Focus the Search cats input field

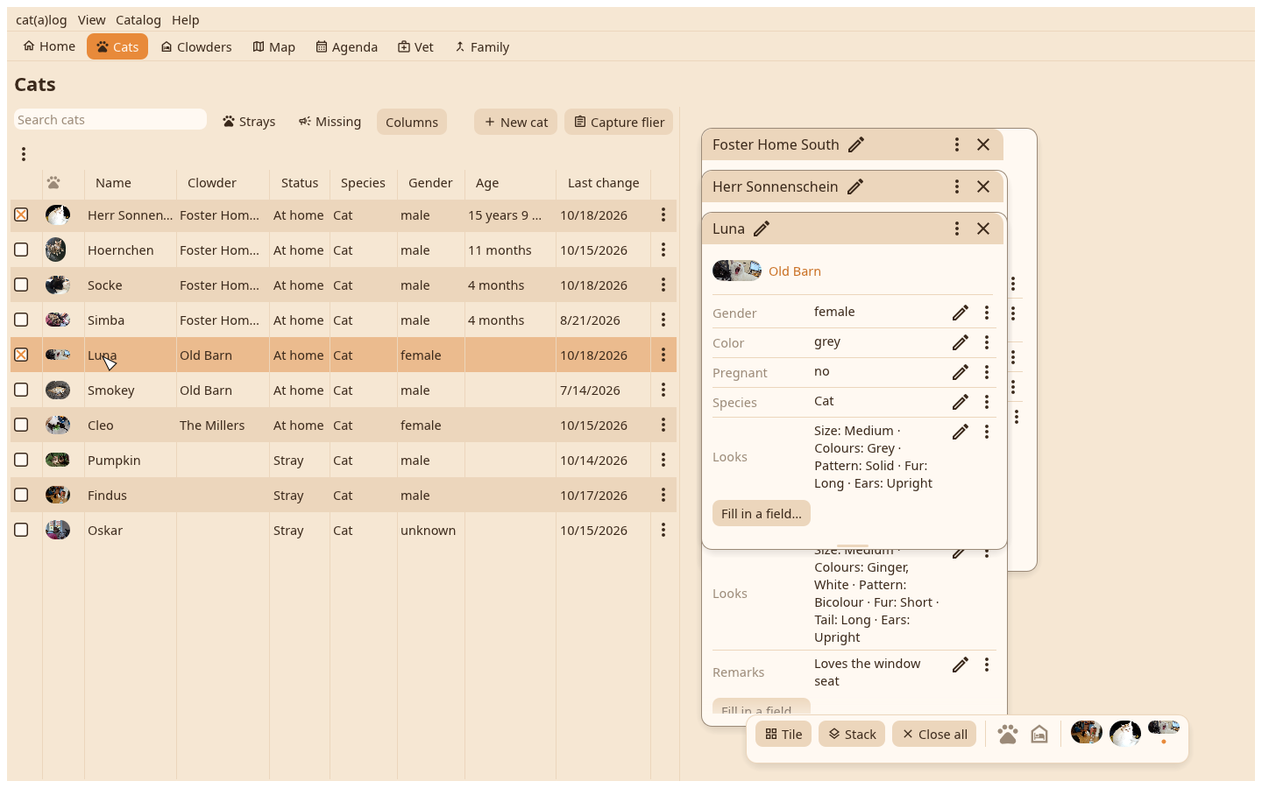click(110, 120)
